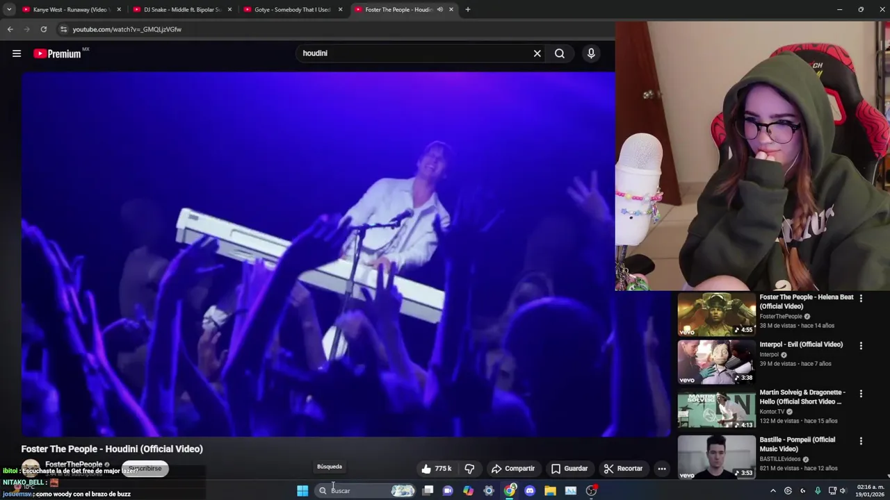Open options for Bastille Pompeii suggestion
The width and height of the screenshot is (890, 500).
click(x=861, y=440)
